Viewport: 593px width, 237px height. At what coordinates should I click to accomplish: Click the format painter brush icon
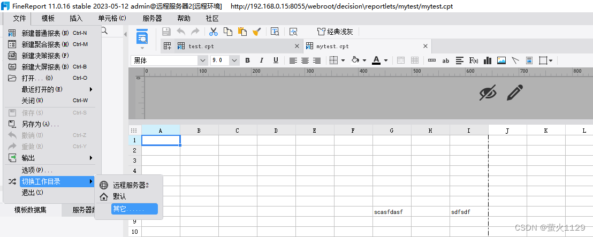pyautogui.click(x=257, y=32)
